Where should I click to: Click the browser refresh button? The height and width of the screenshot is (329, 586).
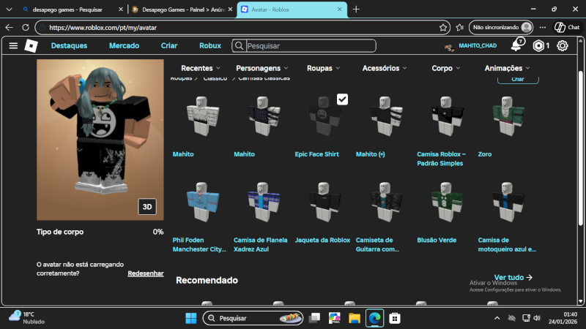coord(26,27)
